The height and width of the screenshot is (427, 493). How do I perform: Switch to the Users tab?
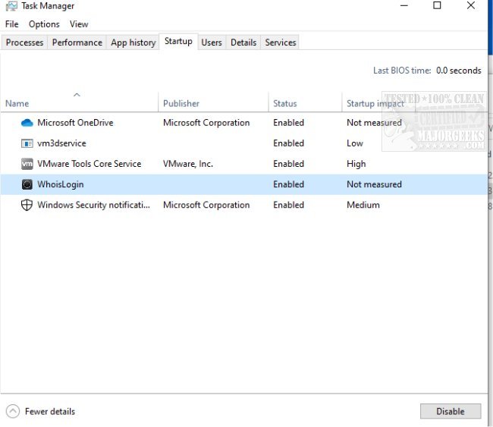coord(212,42)
